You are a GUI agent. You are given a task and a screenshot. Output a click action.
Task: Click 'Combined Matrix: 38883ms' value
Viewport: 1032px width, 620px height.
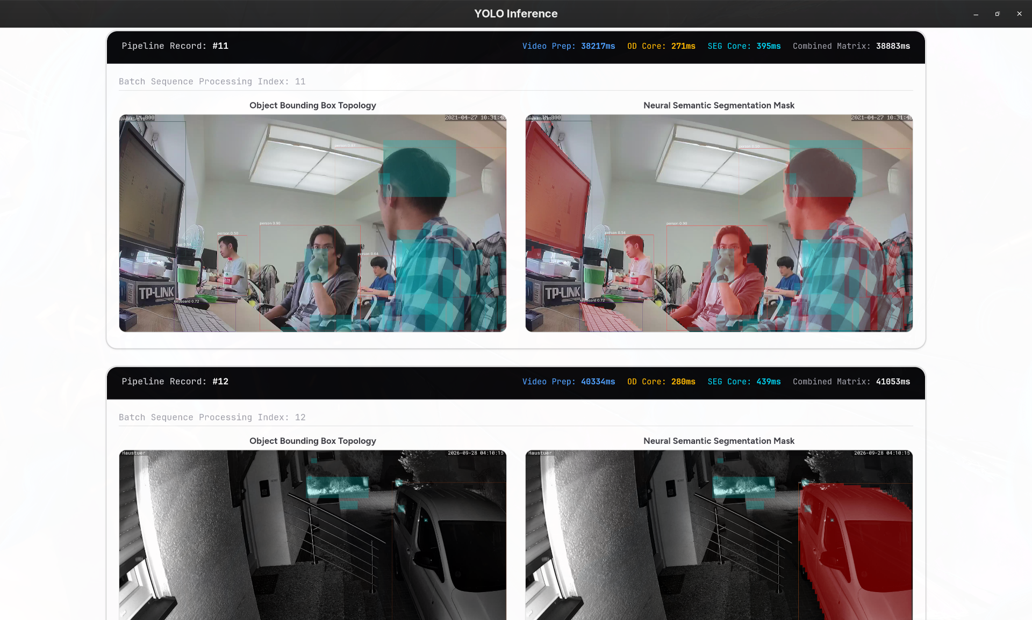coord(851,46)
